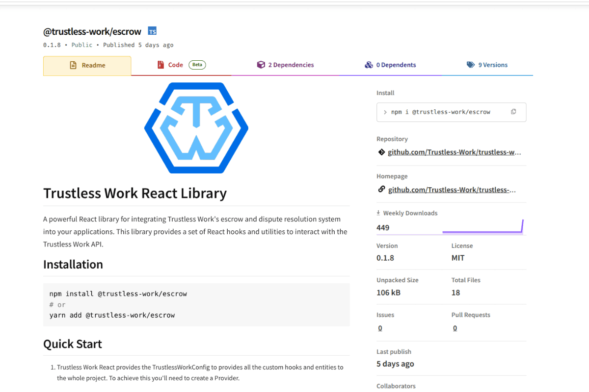Click the Repository git icon
This screenshot has width=589, height=392.
point(381,152)
